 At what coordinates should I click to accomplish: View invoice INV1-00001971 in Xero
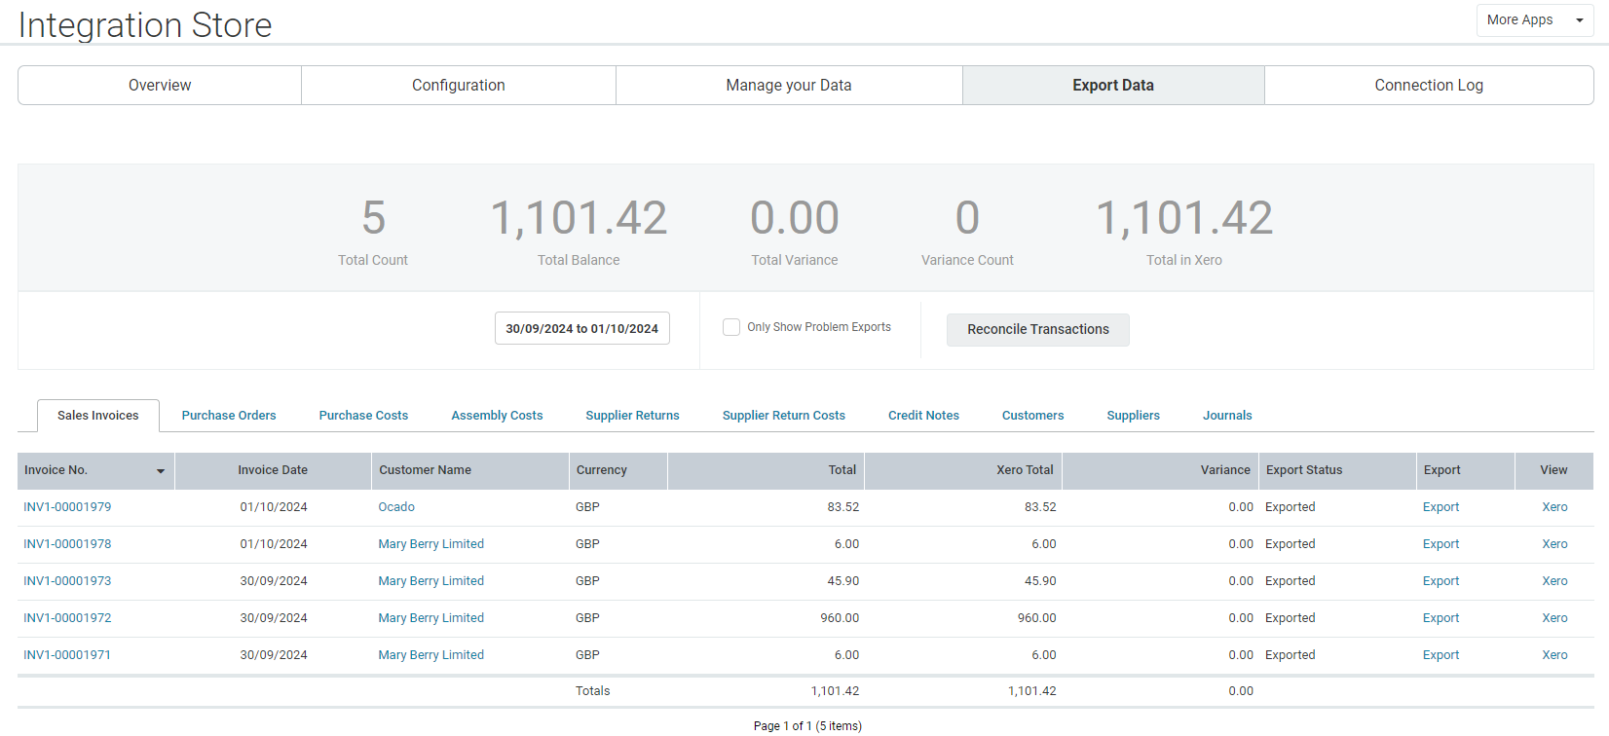point(1554,655)
